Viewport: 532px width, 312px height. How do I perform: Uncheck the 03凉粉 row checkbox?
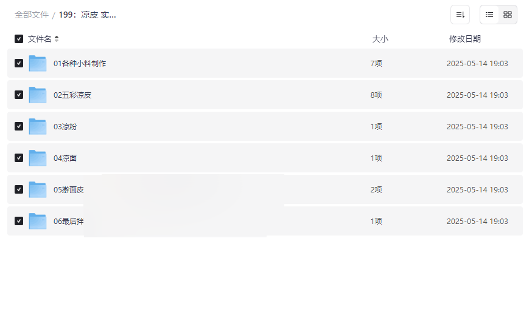(19, 126)
